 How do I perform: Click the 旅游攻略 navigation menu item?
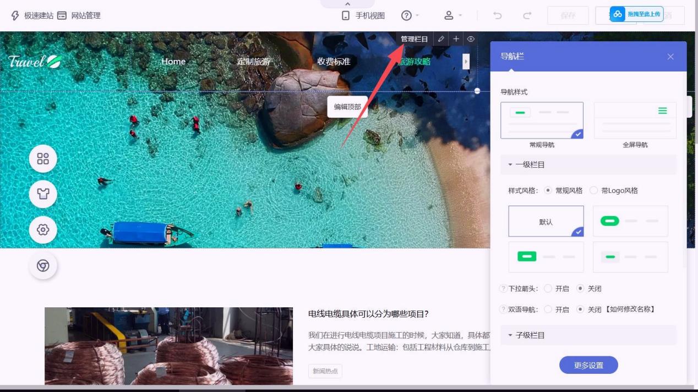(x=414, y=62)
